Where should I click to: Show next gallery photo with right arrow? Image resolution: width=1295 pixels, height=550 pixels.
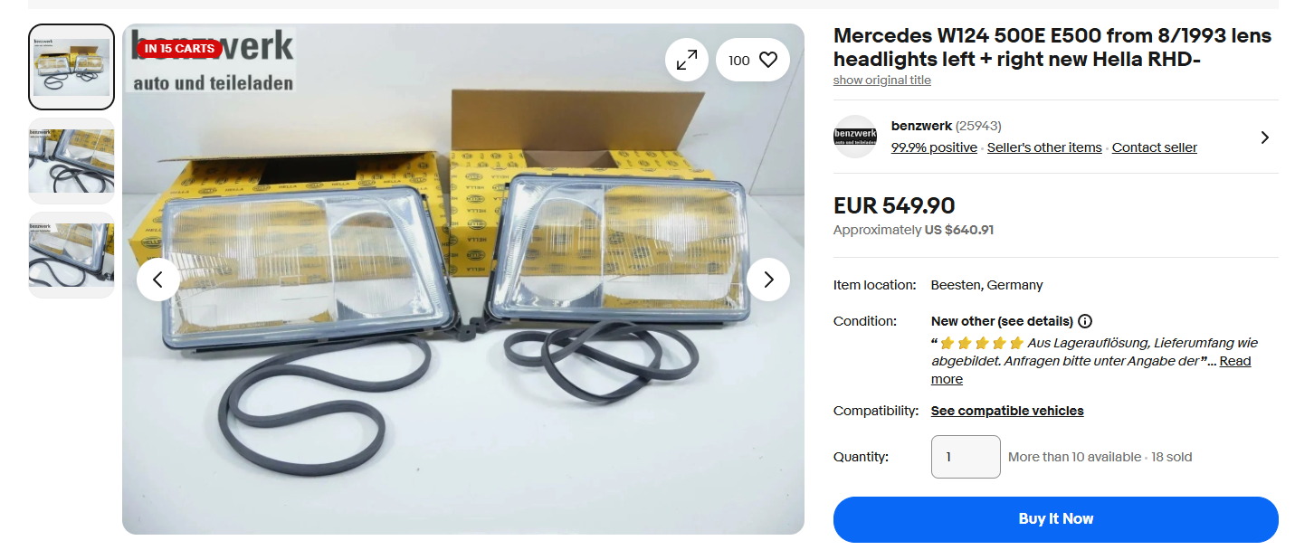(768, 280)
